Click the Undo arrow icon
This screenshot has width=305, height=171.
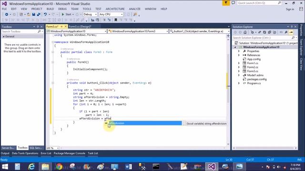[x=45, y=14]
